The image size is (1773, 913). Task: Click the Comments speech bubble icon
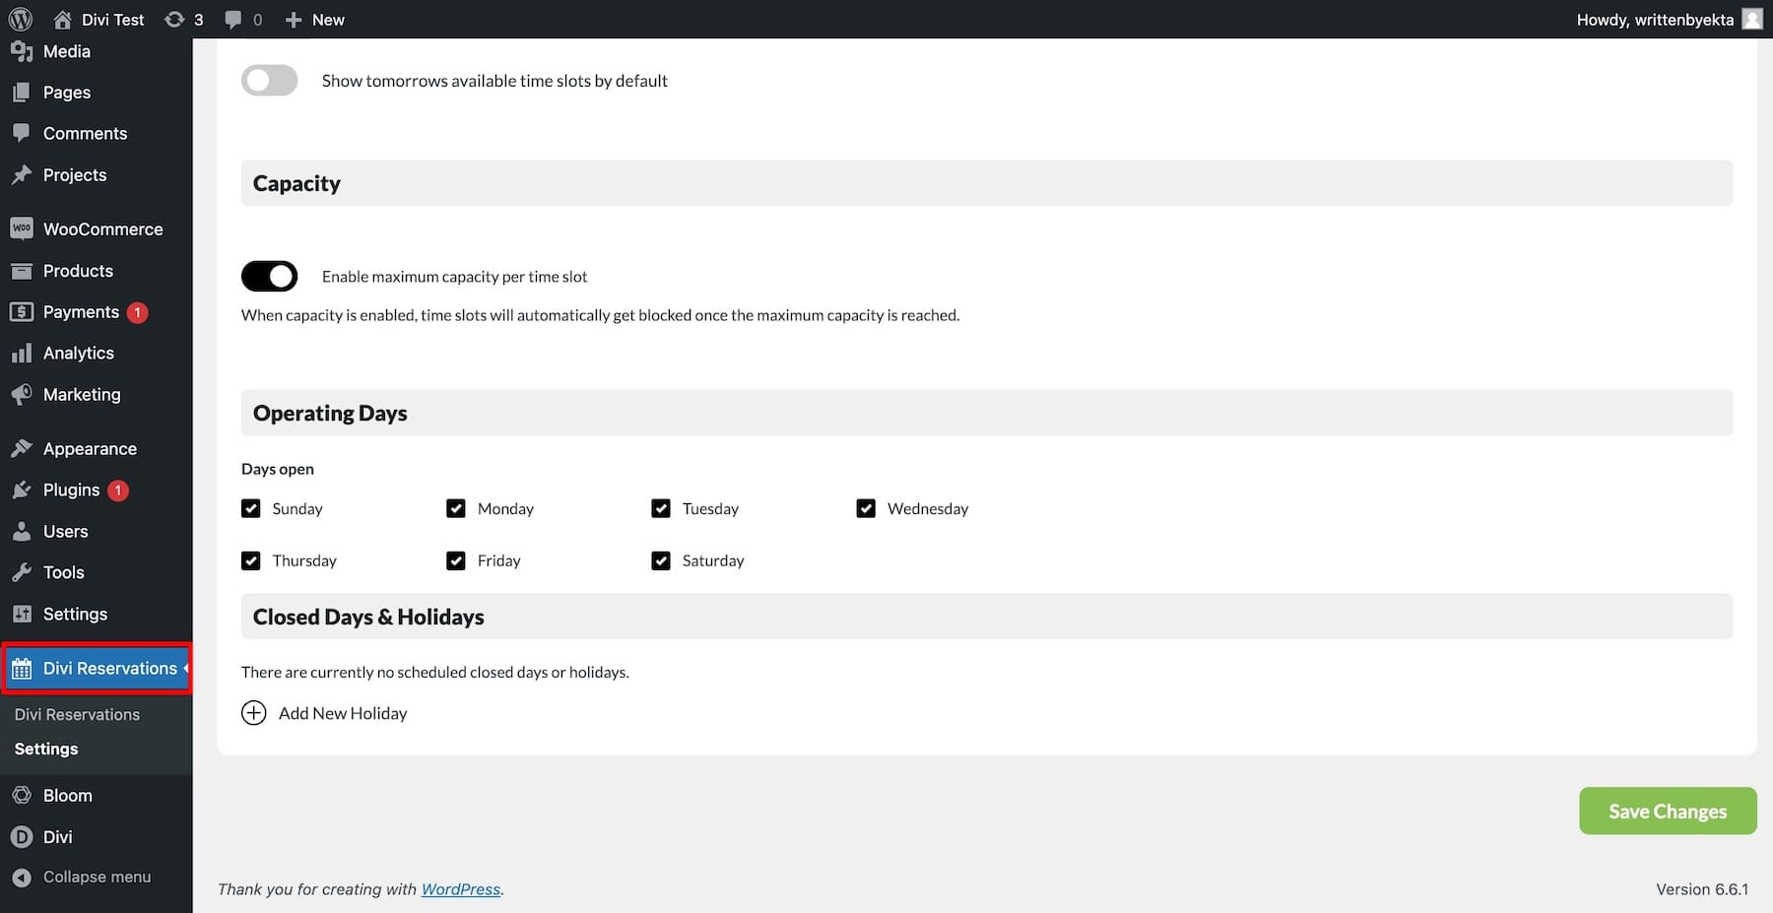pyautogui.click(x=22, y=133)
